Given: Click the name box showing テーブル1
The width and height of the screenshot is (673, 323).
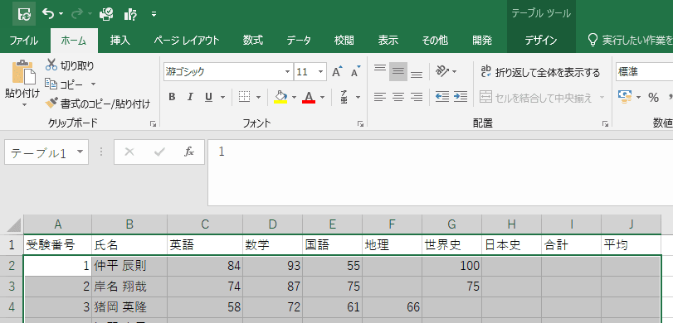Looking at the screenshot, I should point(39,152).
